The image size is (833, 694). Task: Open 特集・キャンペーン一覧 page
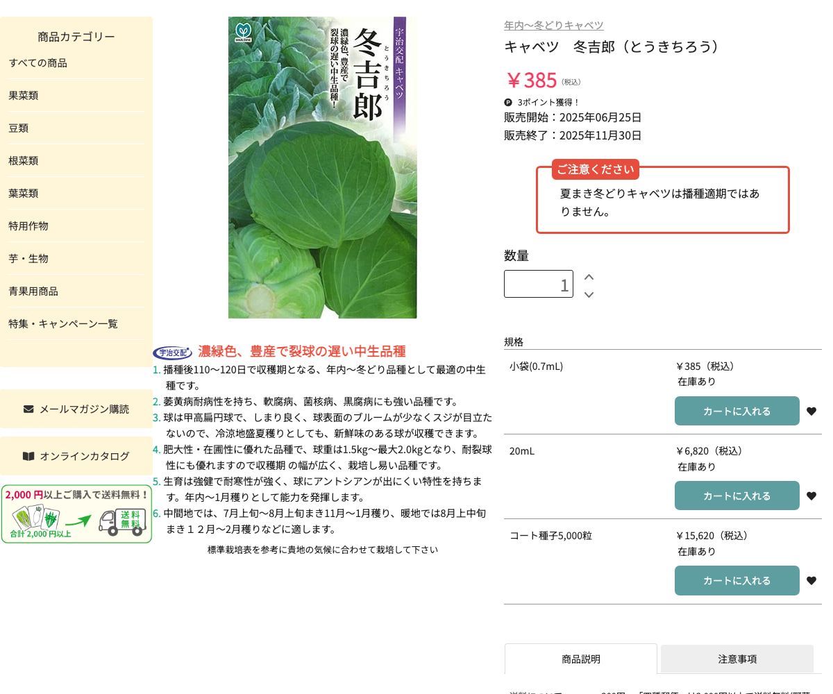pos(63,324)
